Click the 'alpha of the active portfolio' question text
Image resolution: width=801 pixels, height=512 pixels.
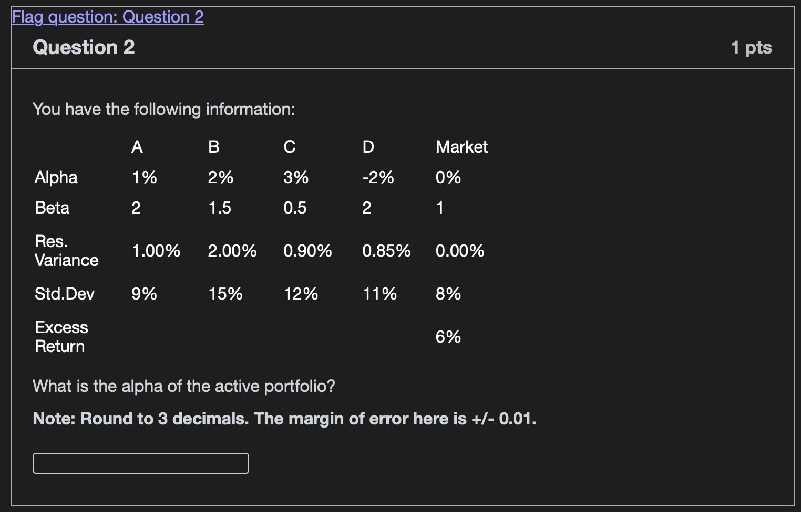click(x=184, y=386)
